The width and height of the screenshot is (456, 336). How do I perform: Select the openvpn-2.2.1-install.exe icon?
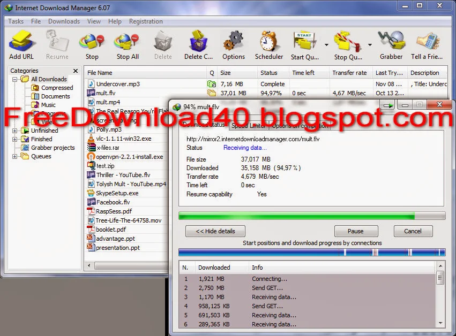pos(91,157)
